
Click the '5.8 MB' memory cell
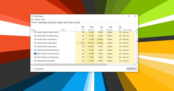(x=89, y=54)
